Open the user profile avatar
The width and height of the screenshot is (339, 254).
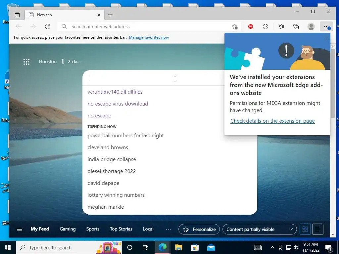coord(311,26)
